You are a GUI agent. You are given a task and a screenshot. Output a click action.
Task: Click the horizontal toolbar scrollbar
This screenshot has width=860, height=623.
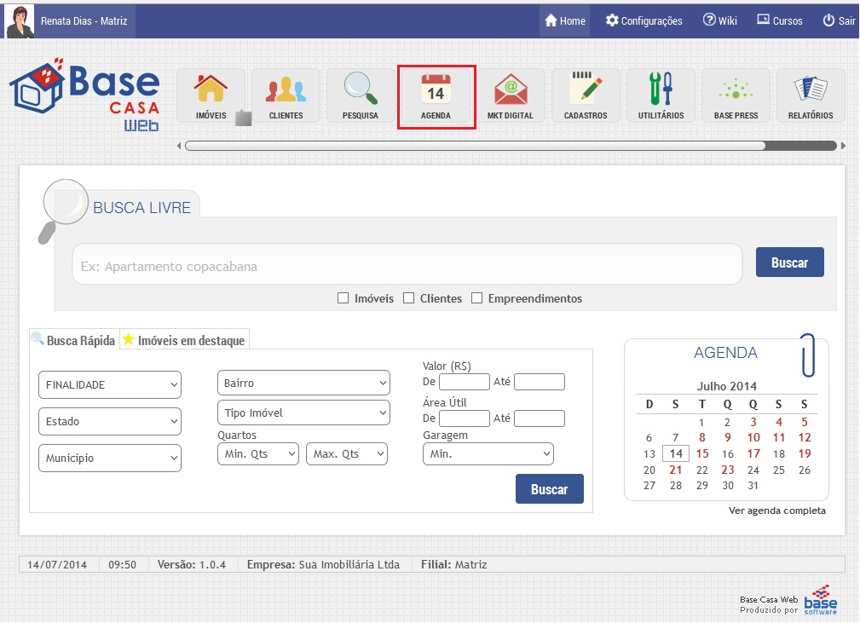(x=475, y=146)
